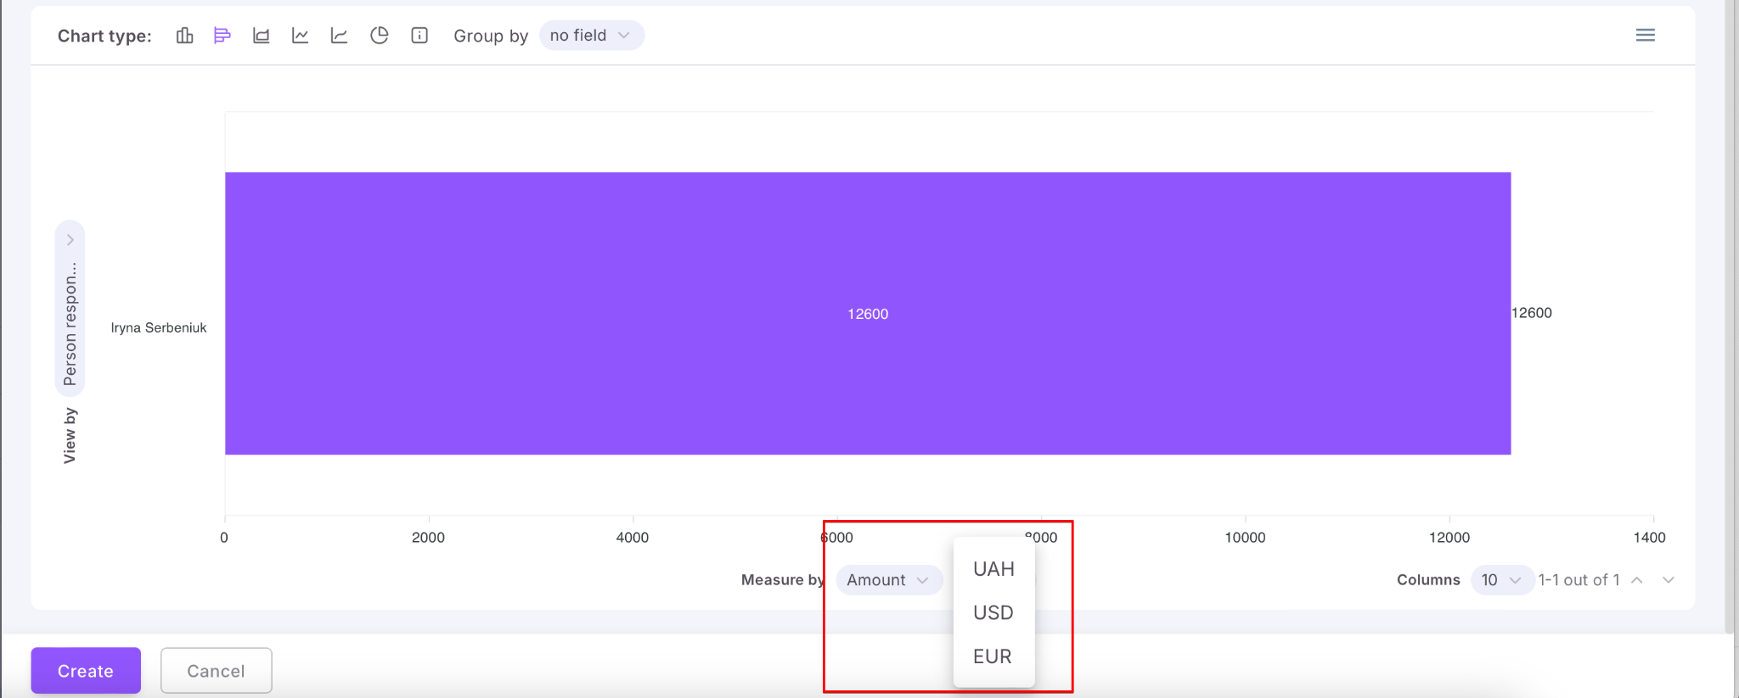Image resolution: width=1739 pixels, height=698 pixels.
Task: Expand the Columns count dropdown
Action: tap(1500, 580)
